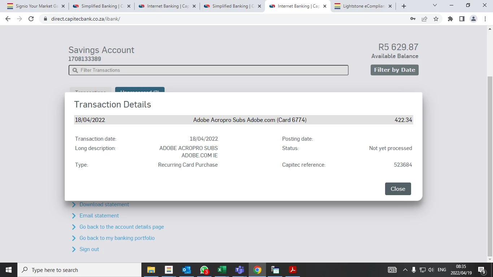Screen dimensions: 493x277
Task: Open the Filter by Date button
Action: coord(394,70)
